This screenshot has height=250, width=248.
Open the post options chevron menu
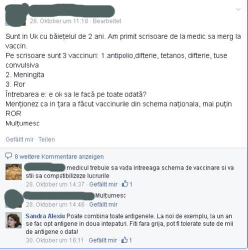pos(238,9)
